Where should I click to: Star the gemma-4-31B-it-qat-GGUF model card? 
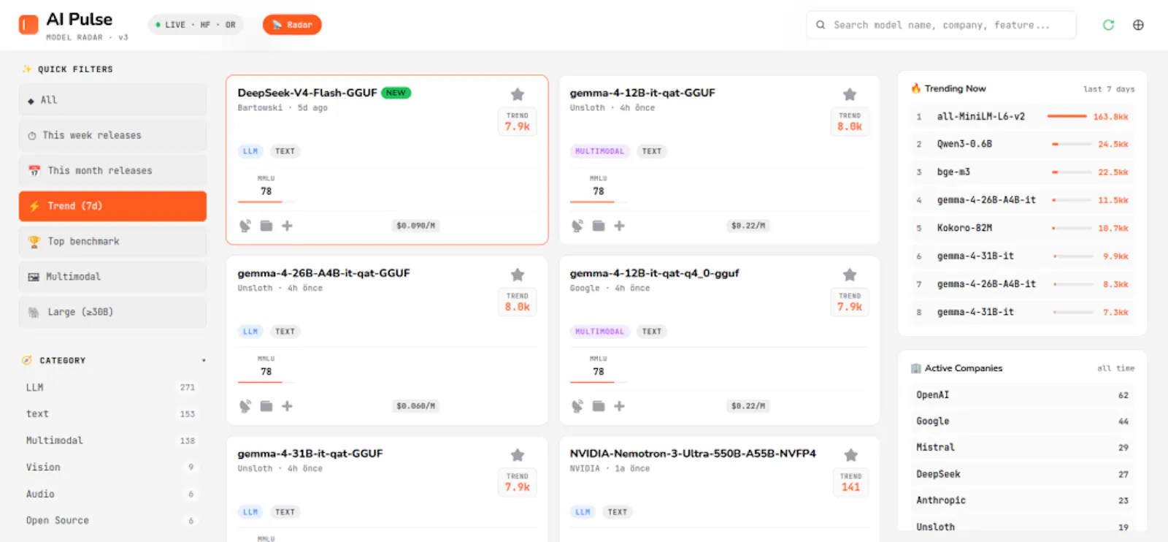pyautogui.click(x=518, y=455)
